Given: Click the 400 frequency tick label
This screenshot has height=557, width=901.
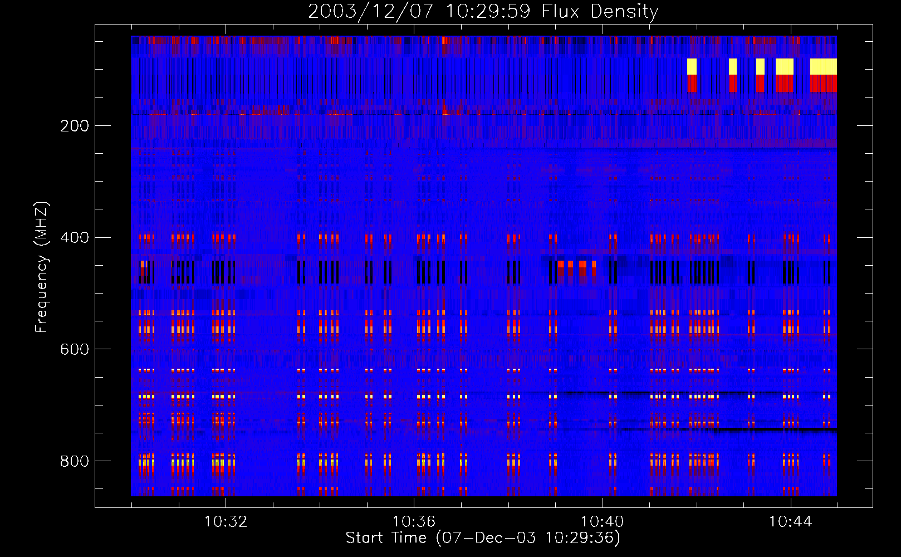Looking at the screenshot, I should (75, 238).
